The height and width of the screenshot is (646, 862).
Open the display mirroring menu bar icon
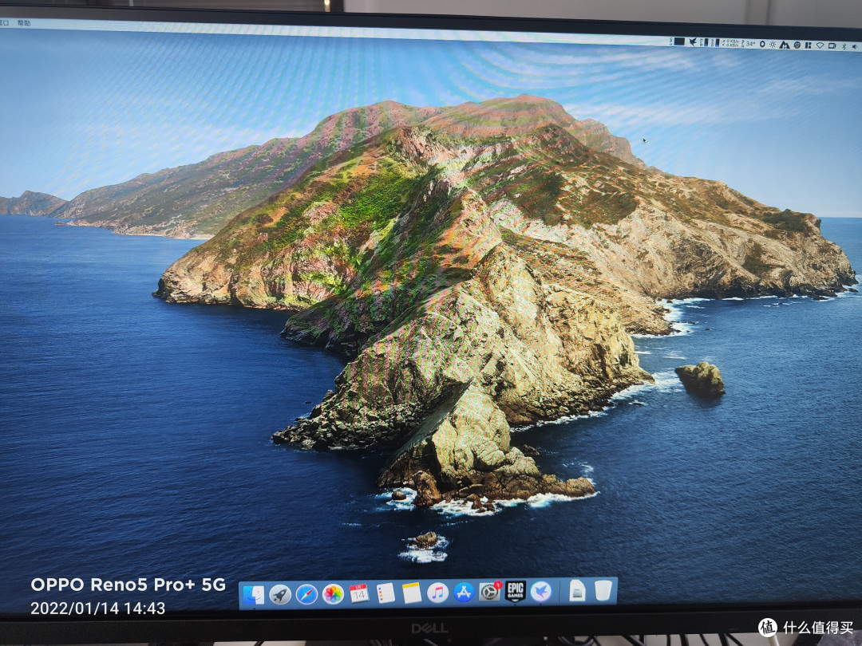pos(832,46)
